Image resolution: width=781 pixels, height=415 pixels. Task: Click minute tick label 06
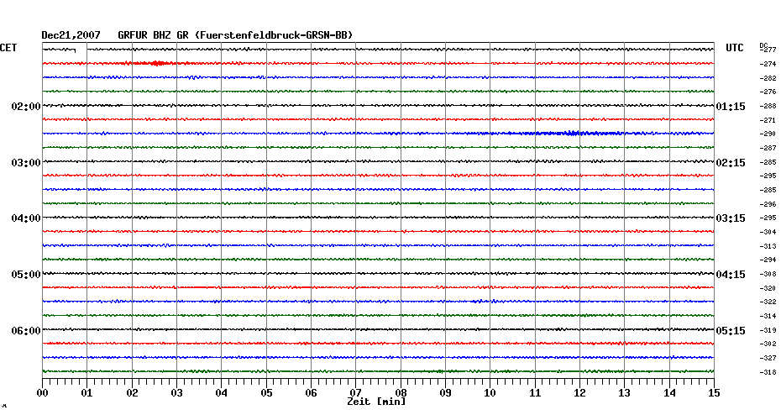point(312,393)
